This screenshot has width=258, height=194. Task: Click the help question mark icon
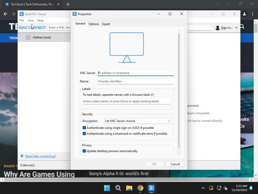(x=22, y=156)
